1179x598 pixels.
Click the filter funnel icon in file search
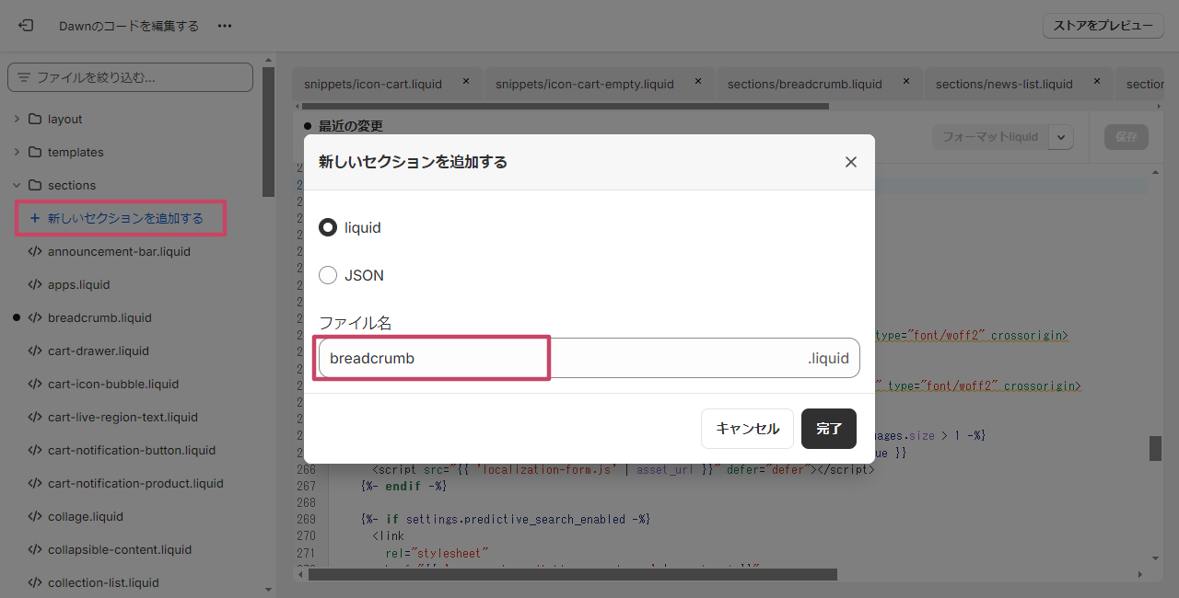26,77
